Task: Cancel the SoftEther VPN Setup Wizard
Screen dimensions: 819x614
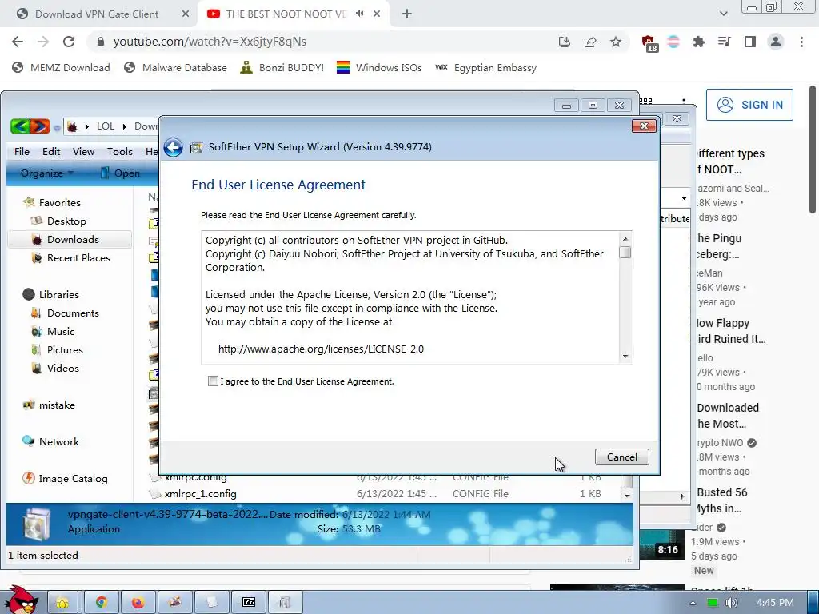Action: pyautogui.click(x=621, y=457)
